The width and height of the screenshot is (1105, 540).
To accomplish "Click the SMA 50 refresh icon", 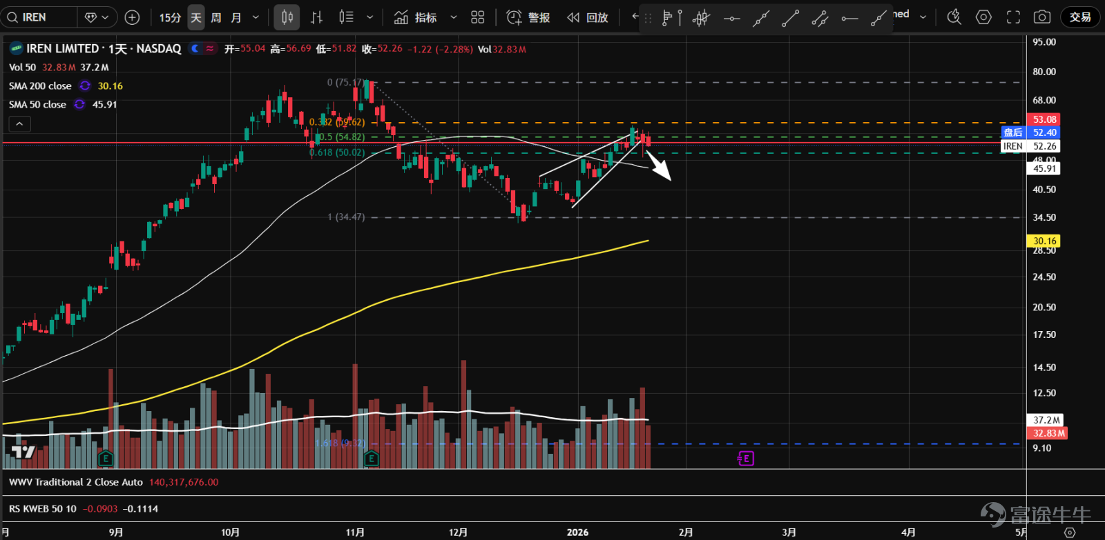I will (79, 105).
